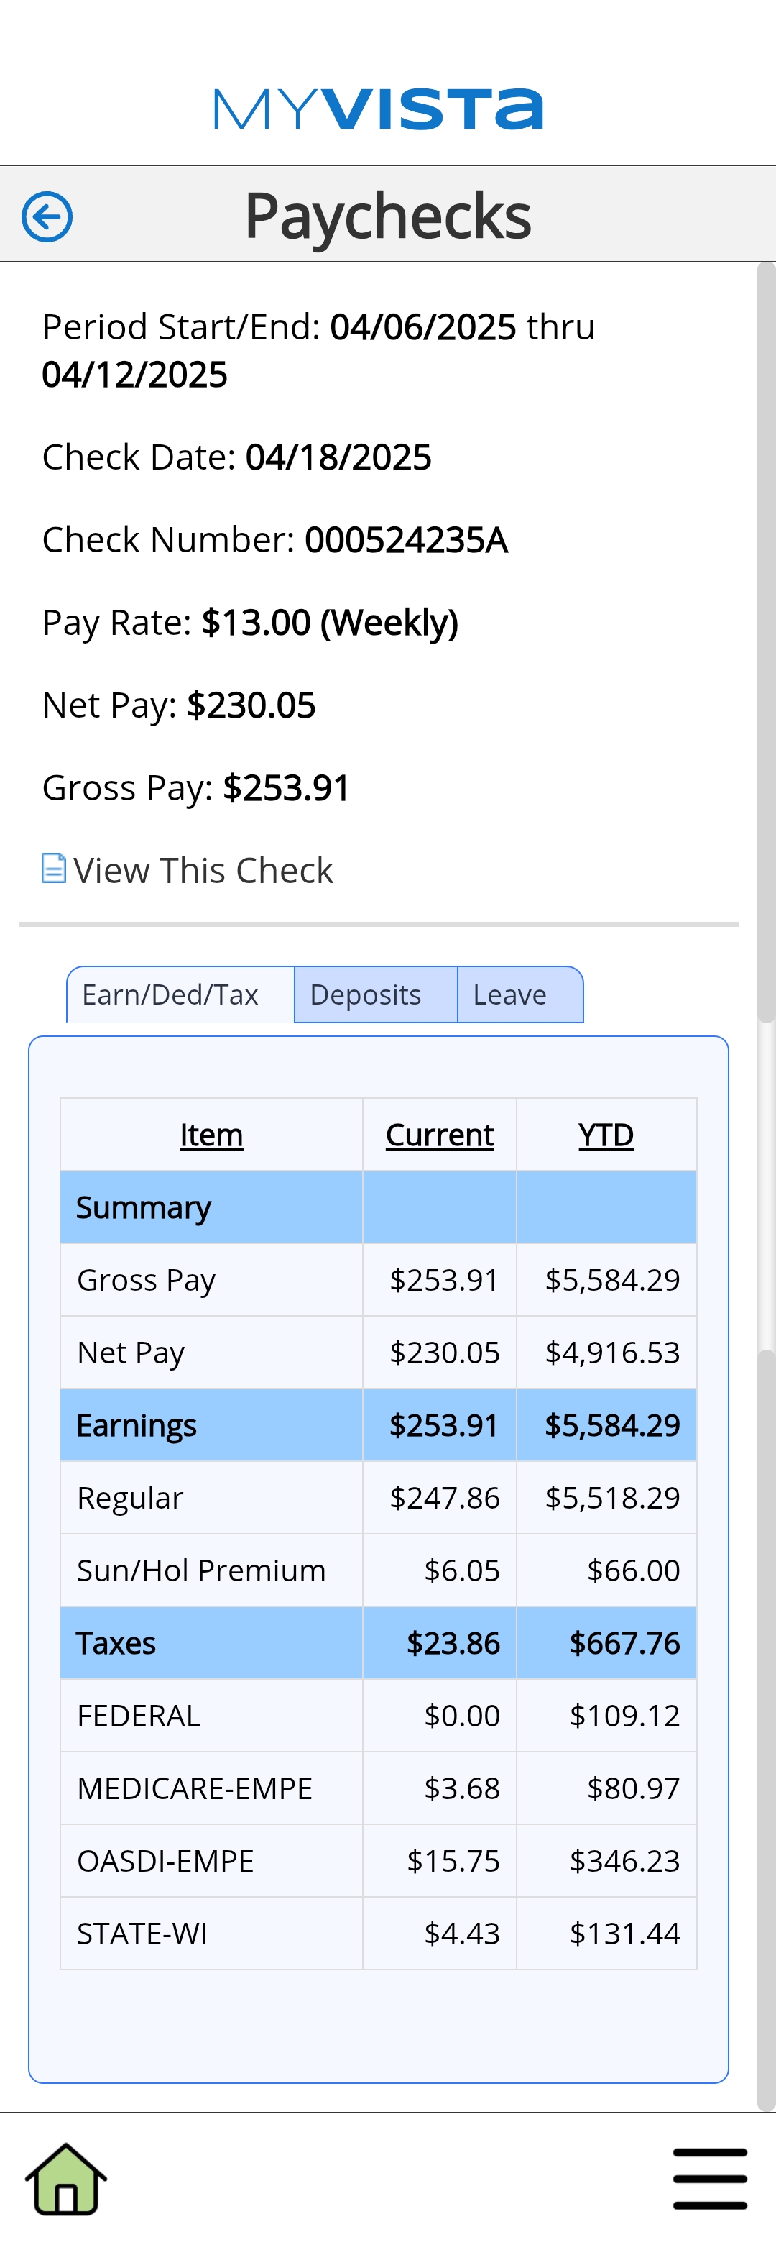Open the hamburger menu icon
Screen dimensions: 776x2255
pyautogui.click(x=709, y=2178)
